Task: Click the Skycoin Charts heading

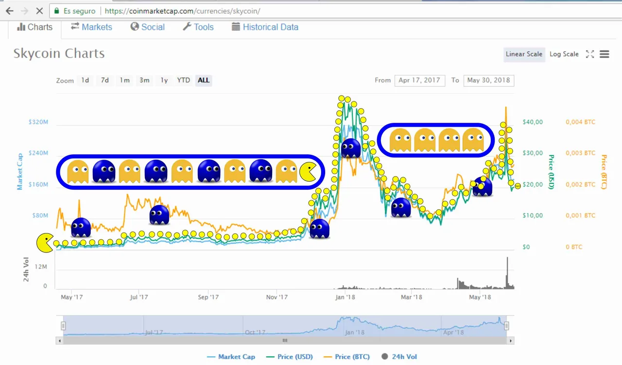Action: coord(59,53)
